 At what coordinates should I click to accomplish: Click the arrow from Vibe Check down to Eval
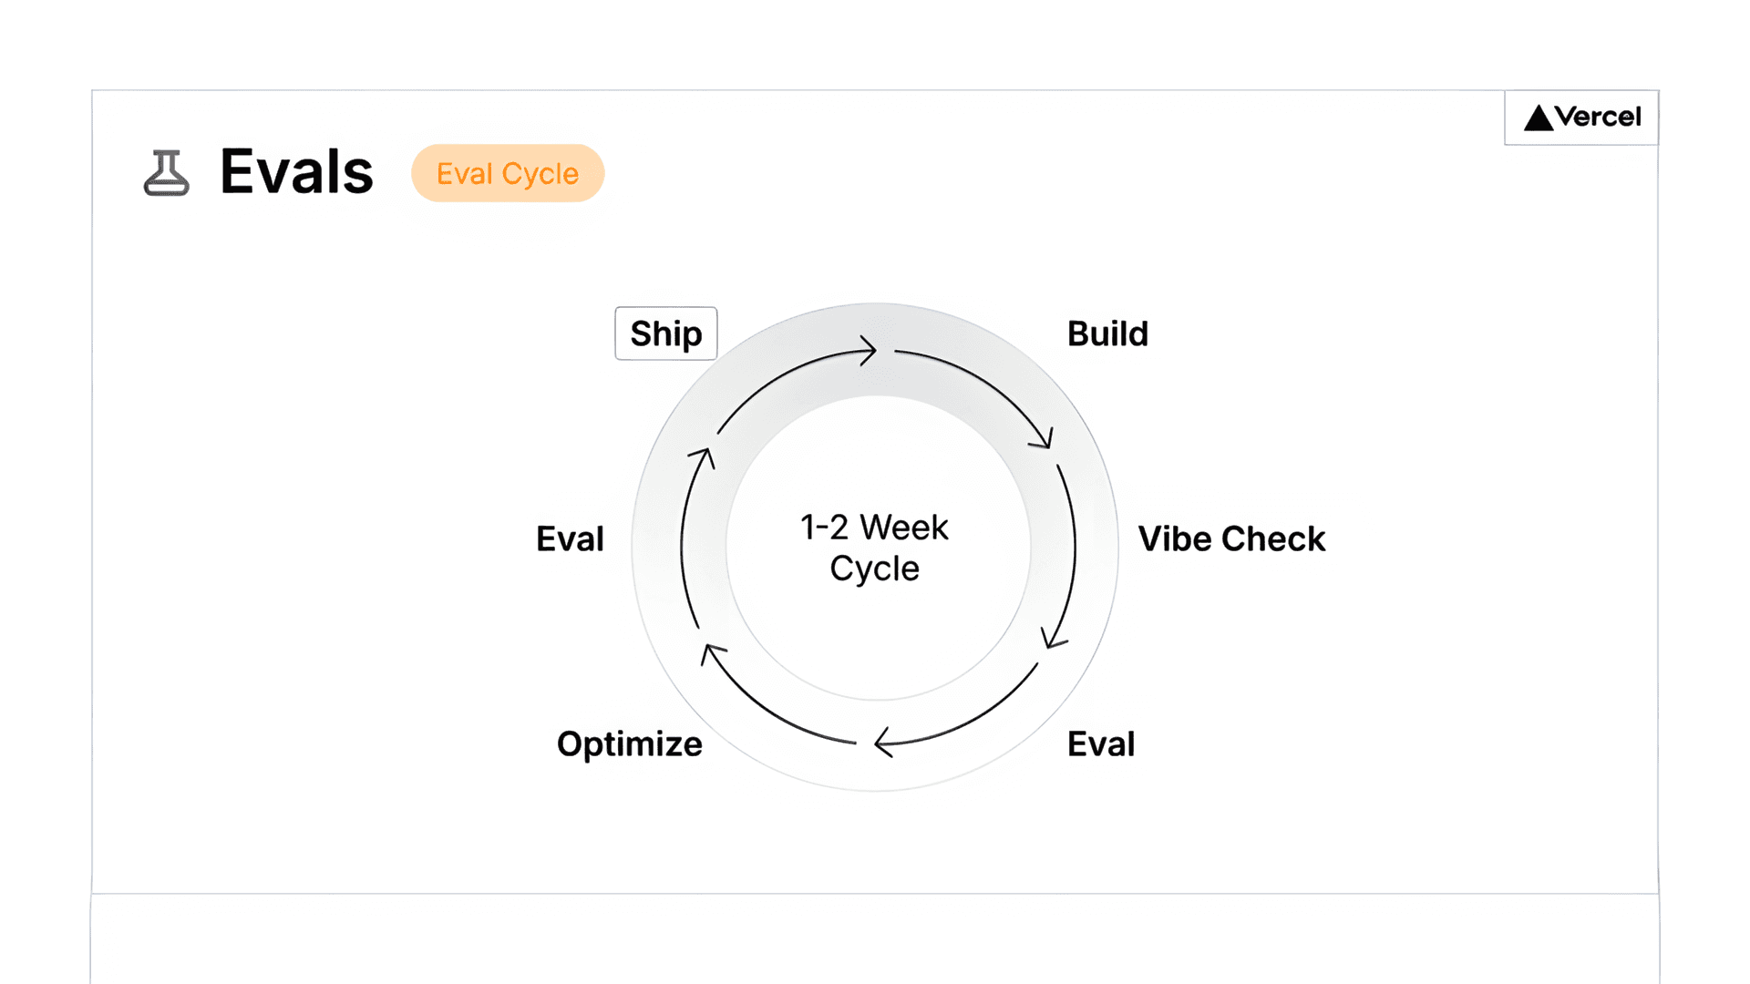(1068, 556)
